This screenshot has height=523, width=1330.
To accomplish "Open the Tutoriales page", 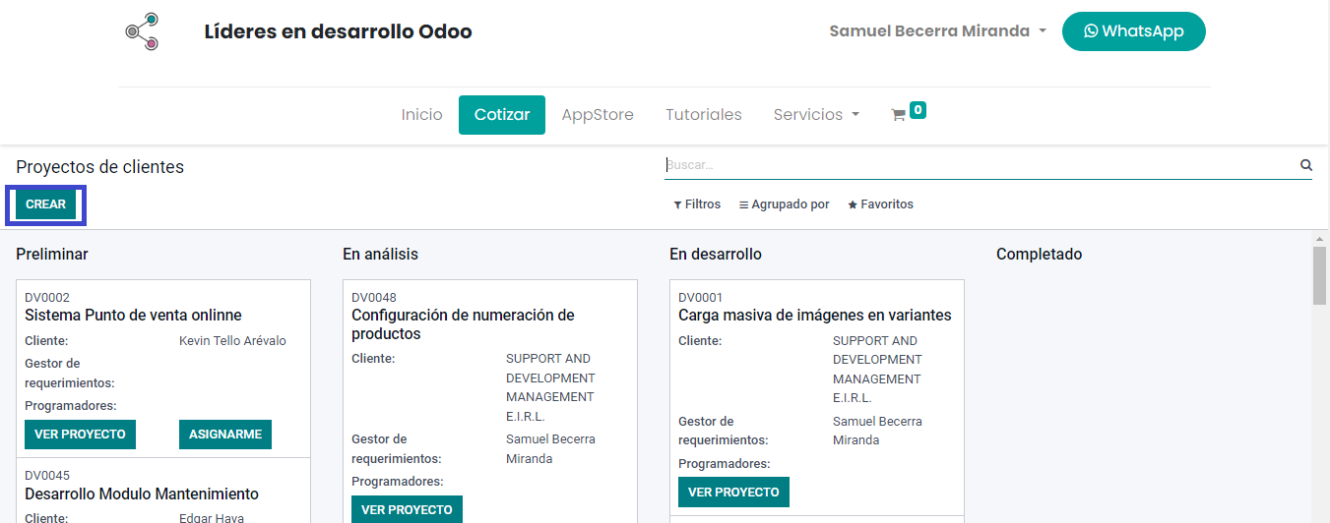I will click(704, 115).
